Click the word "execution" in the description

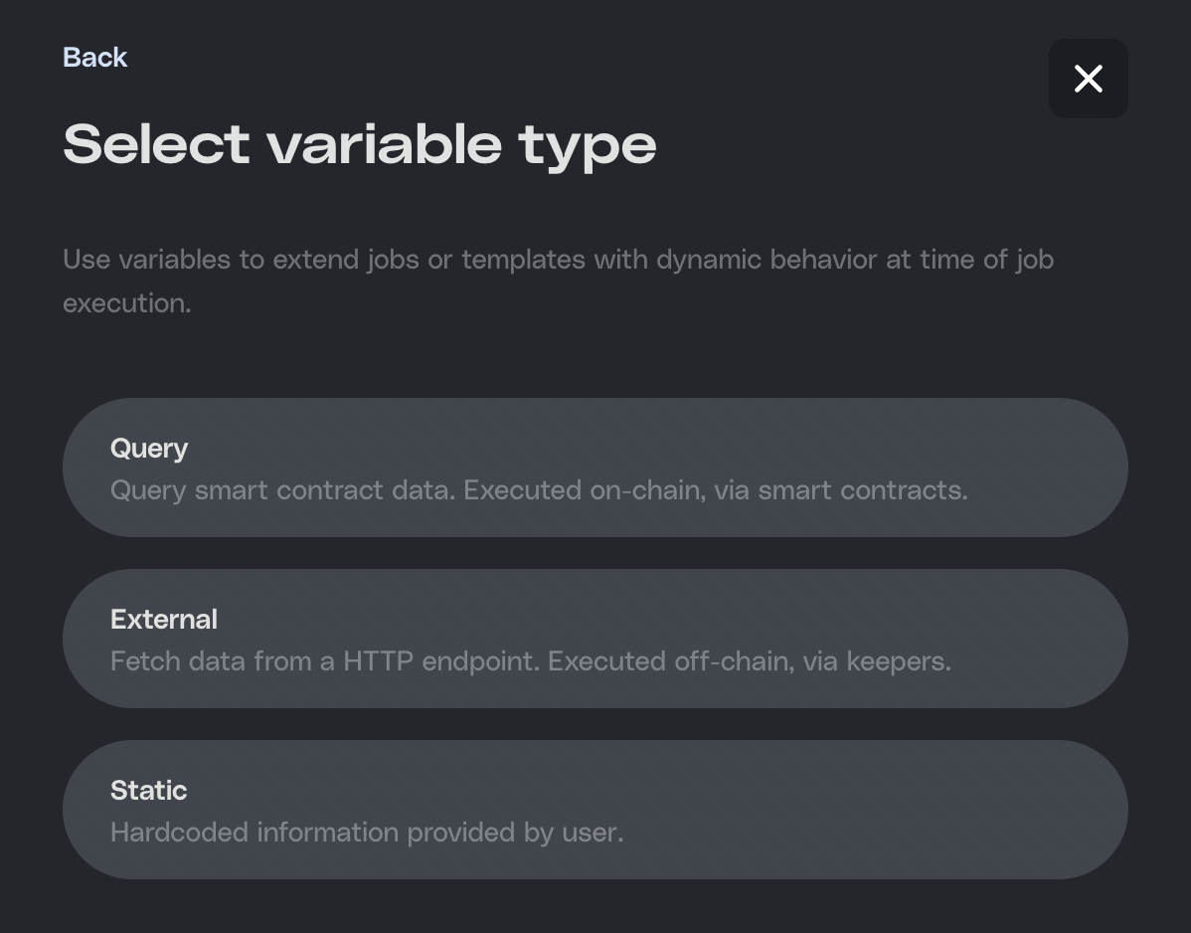point(125,303)
